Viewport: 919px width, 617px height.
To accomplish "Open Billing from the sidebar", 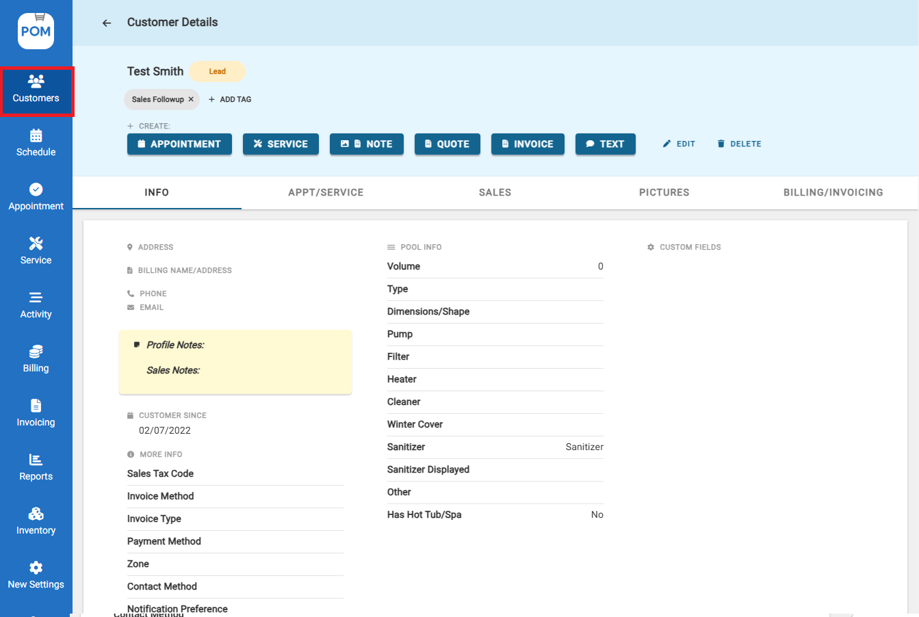I will (36, 359).
